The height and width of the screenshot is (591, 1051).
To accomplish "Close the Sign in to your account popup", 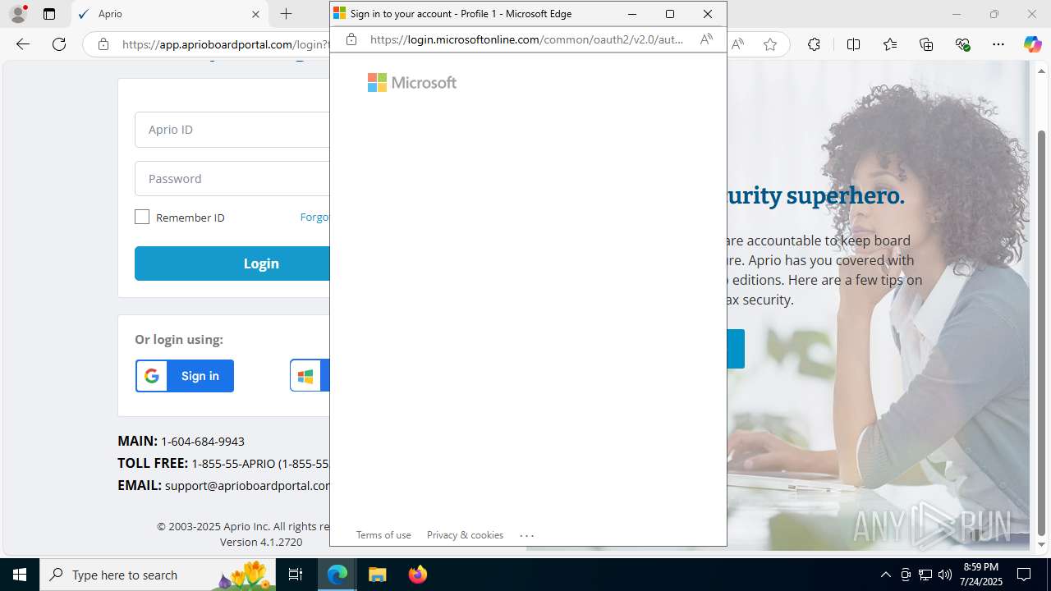I will pyautogui.click(x=708, y=14).
